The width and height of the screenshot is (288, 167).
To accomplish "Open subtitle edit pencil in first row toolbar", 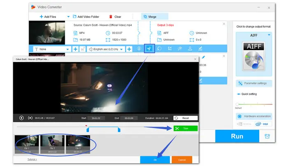I will [x=200, y=48].
